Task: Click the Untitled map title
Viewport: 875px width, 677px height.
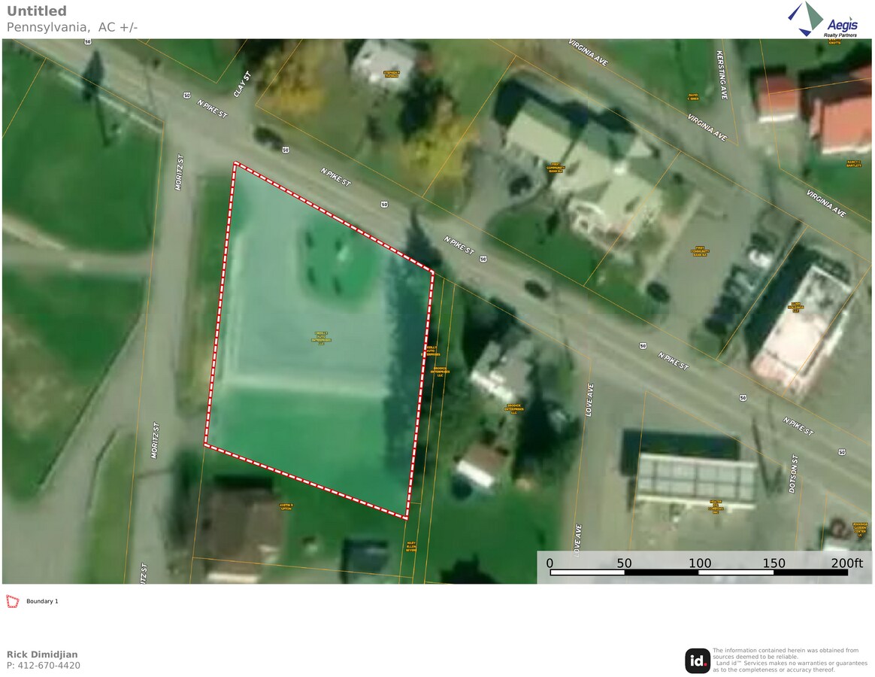Action: (37, 11)
